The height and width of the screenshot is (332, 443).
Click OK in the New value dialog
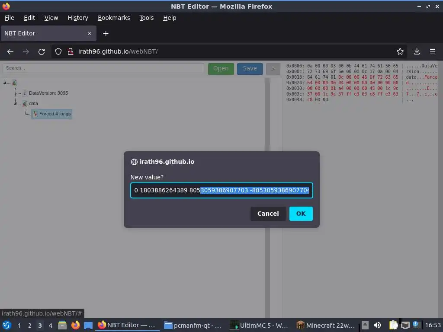(x=301, y=214)
